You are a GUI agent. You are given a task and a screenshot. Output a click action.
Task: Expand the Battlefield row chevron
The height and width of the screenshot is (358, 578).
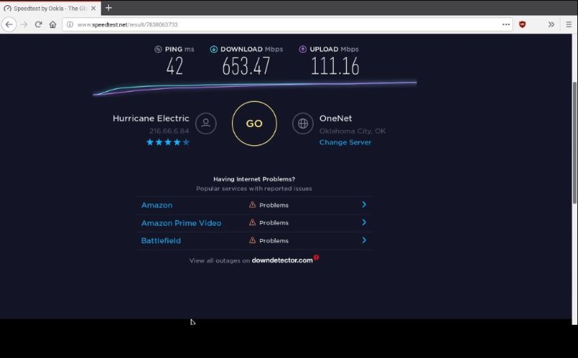pyautogui.click(x=364, y=240)
